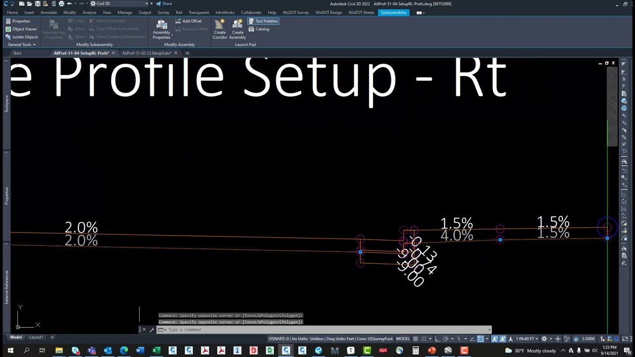Viewport: 635px width, 357px height.
Task: Toggle ortho mode in status bar
Action: pos(439,339)
